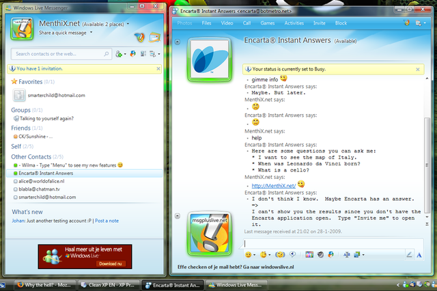Image resolution: width=437 pixels, height=291 pixels.
Task: Click Files in chat toolbar
Action: (x=206, y=23)
